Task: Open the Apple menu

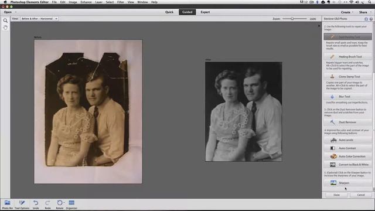Action: point(5,2)
